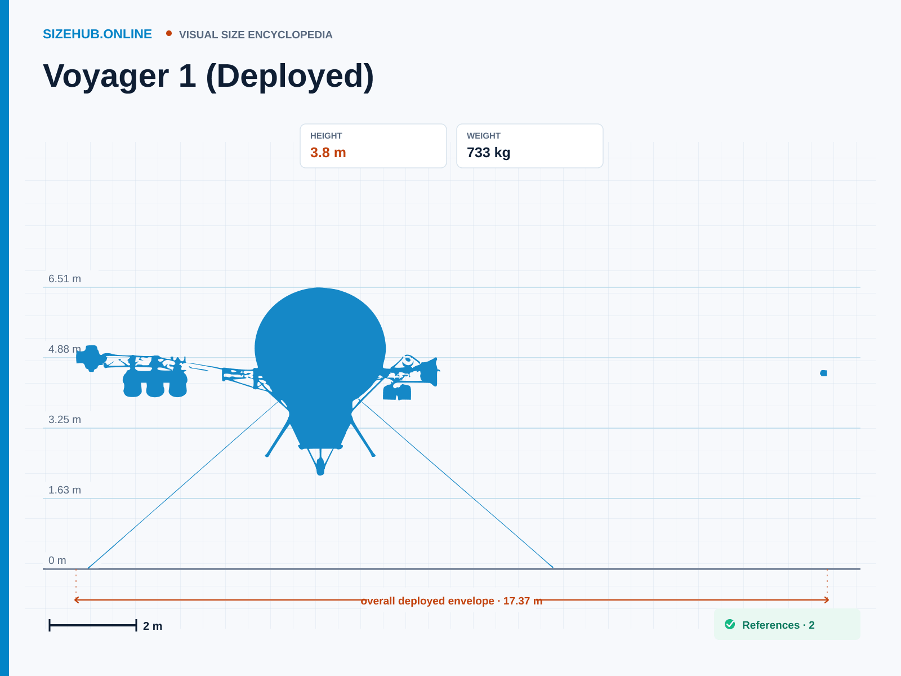Click the 4.88 m axis label

[65, 349]
